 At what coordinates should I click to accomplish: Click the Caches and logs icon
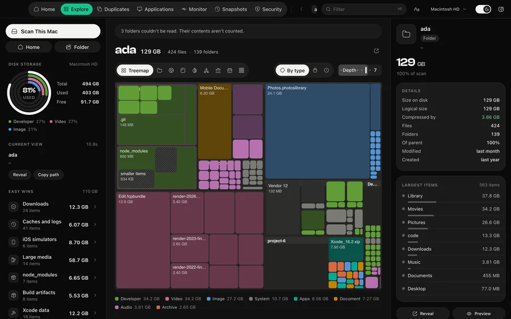pyautogui.click(x=14, y=225)
